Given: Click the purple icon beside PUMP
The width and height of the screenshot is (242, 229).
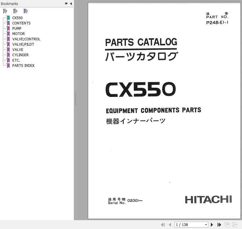Looking at the screenshot, I should pos(8,29).
